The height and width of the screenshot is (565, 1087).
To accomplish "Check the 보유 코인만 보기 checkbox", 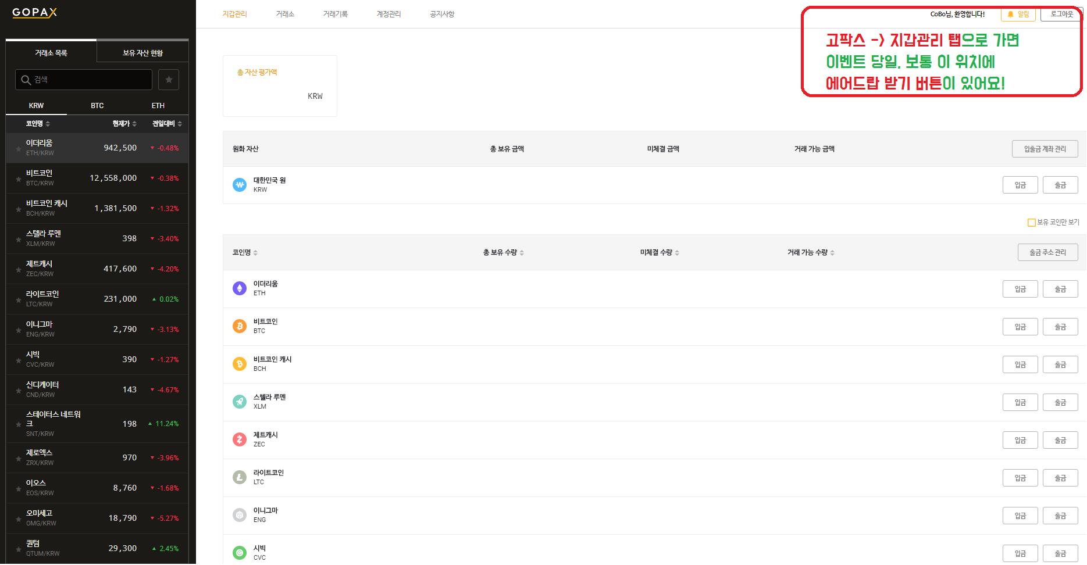I will [1031, 223].
